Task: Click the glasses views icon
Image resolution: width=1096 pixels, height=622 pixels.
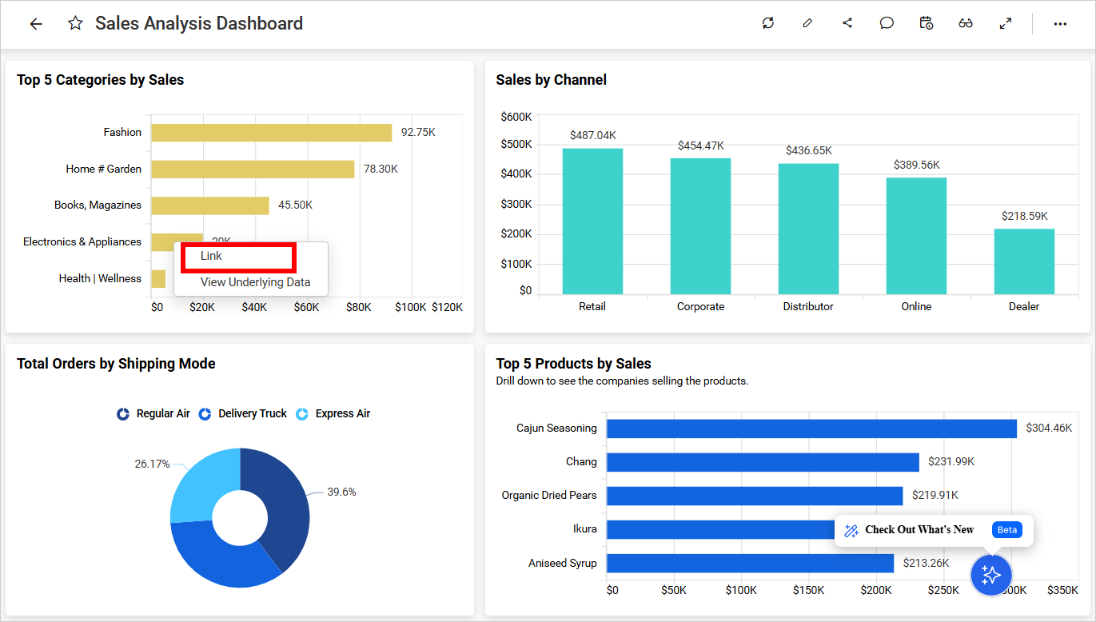Action: (966, 23)
